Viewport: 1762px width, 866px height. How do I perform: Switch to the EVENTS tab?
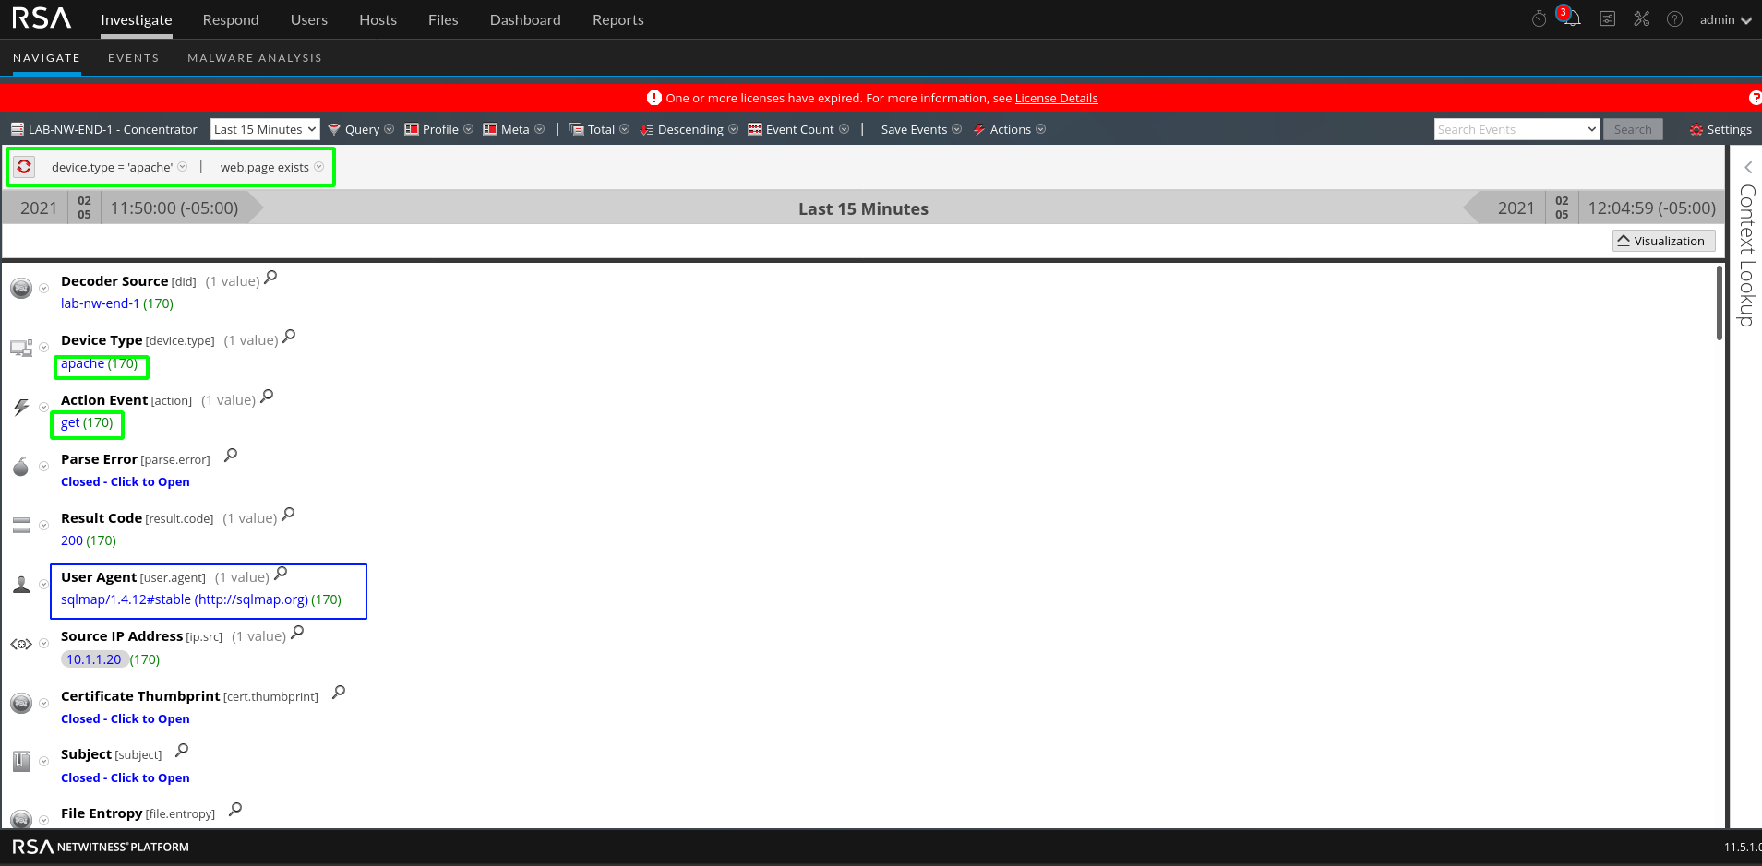click(x=133, y=57)
